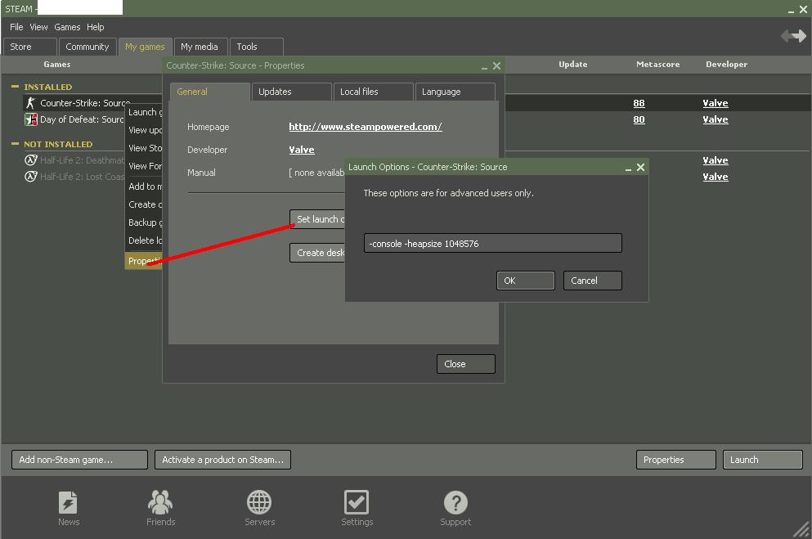
Task: Select Day of Defeat: Source in games list
Action: (82, 119)
